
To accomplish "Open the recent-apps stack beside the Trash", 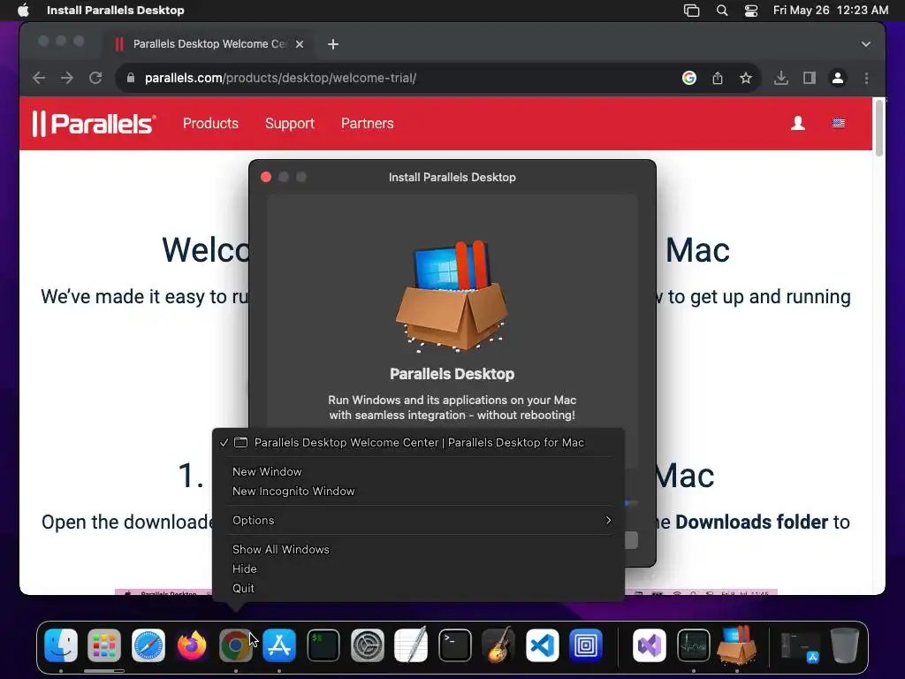I will (800, 645).
